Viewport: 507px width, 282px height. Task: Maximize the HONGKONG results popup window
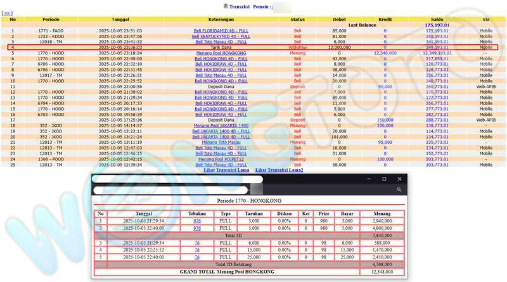pyautogui.click(x=384, y=179)
